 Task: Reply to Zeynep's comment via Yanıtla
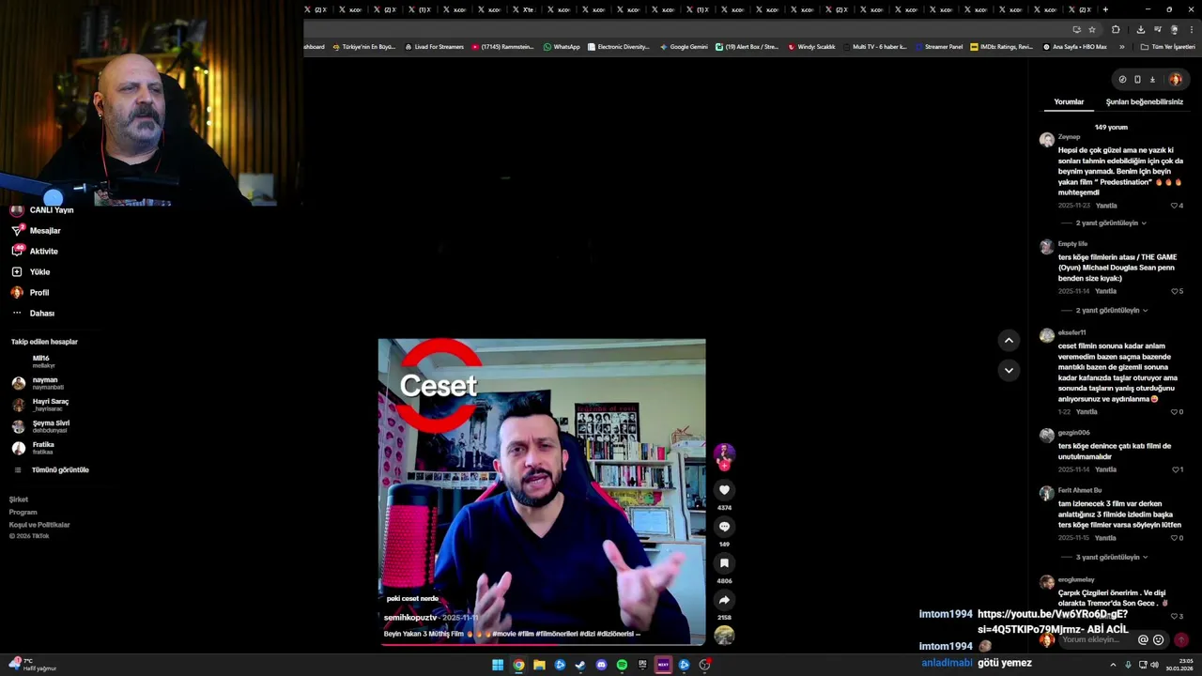tap(1106, 206)
